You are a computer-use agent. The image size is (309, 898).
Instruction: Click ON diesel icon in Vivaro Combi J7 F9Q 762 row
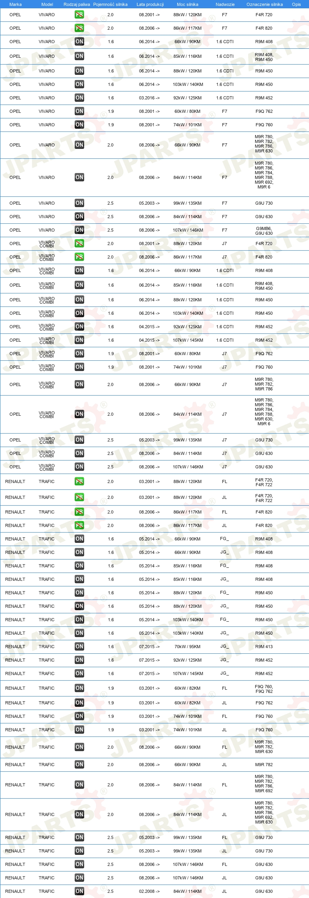79,354
